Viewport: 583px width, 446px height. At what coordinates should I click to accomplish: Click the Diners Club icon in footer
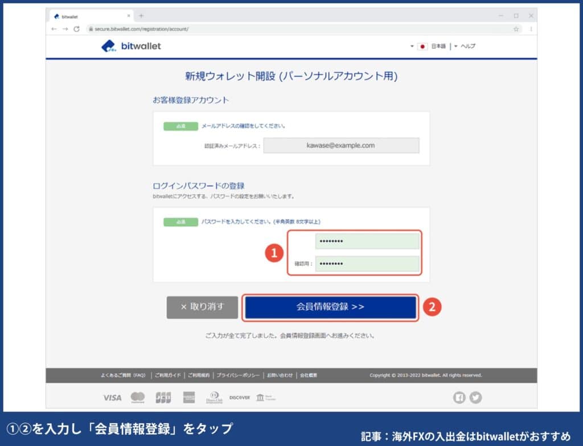[x=215, y=397]
